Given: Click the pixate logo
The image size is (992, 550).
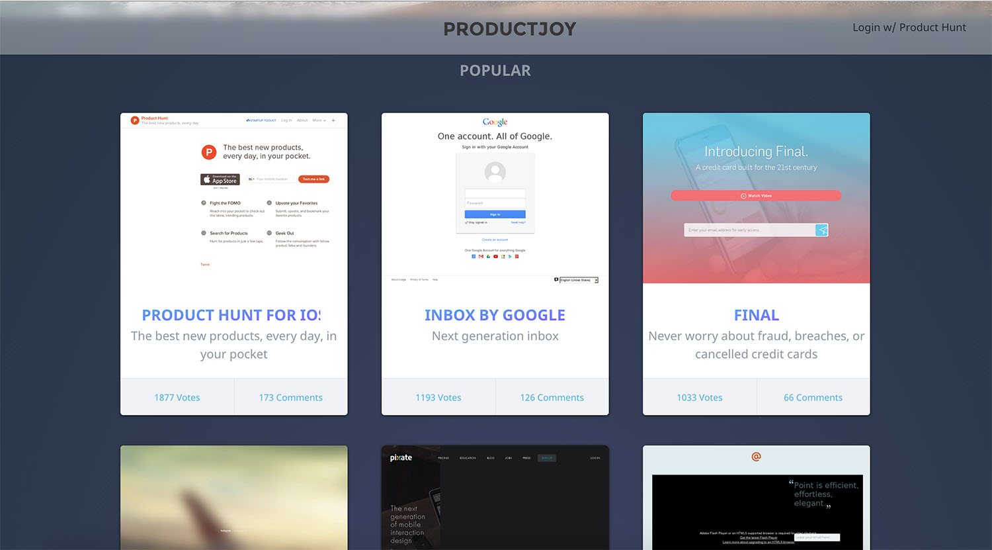Looking at the screenshot, I should pyautogui.click(x=400, y=457).
